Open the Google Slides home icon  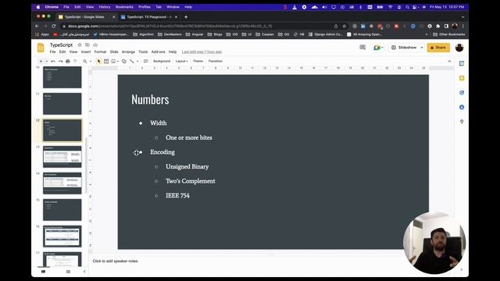click(41, 48)
